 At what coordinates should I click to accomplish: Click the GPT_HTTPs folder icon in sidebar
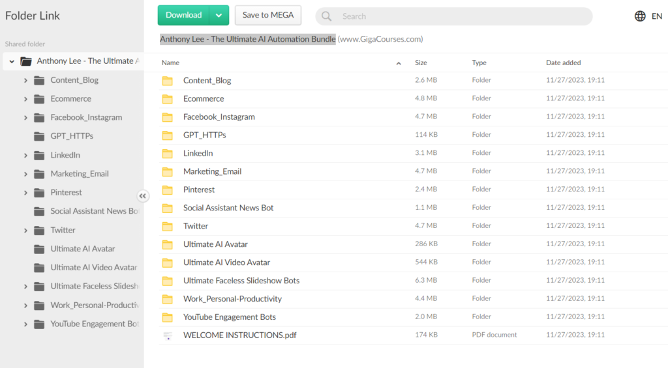(x=39, y=136)
